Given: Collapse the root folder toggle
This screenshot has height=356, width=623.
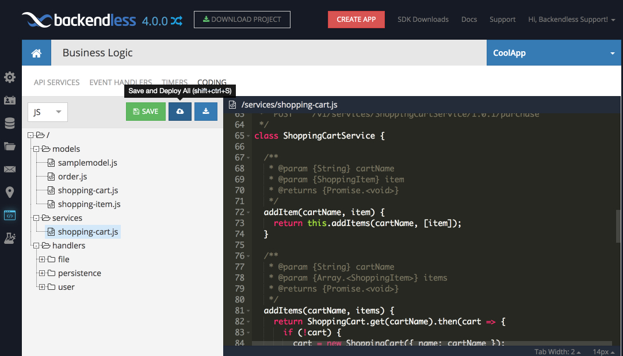Looking at the screenshot, I should point(30,135).
